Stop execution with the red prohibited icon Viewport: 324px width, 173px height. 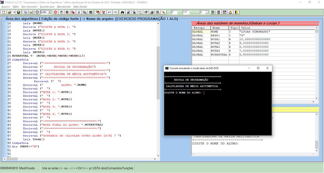pos(55,12)
